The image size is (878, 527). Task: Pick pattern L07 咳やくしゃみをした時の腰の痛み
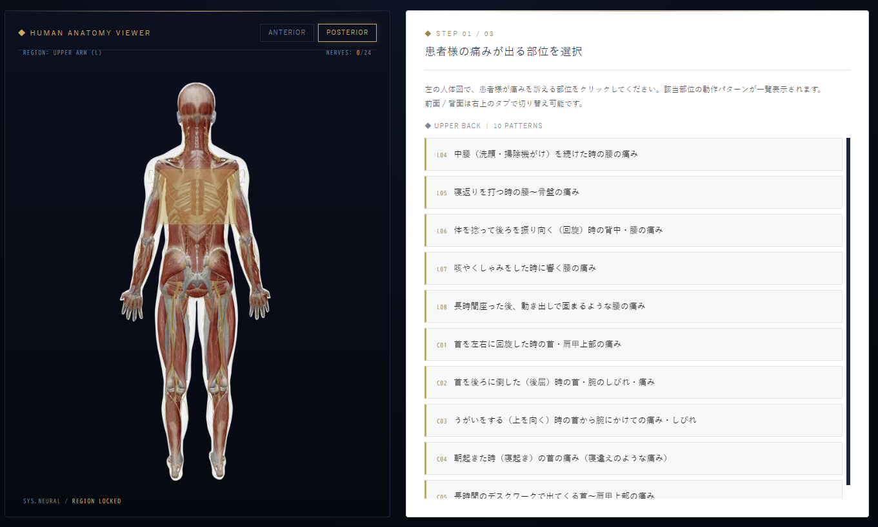click(x=634, y=269)
